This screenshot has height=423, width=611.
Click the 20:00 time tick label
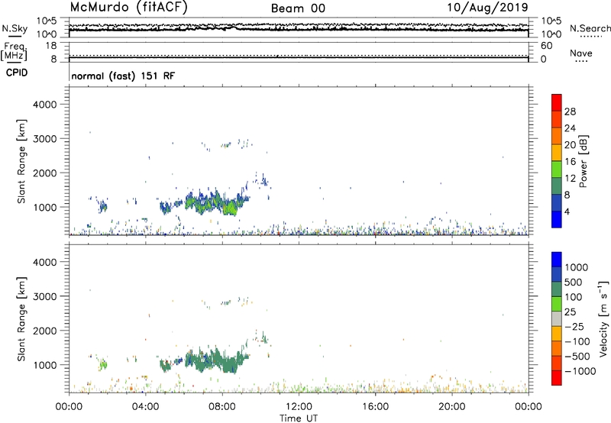pos(452,407)
